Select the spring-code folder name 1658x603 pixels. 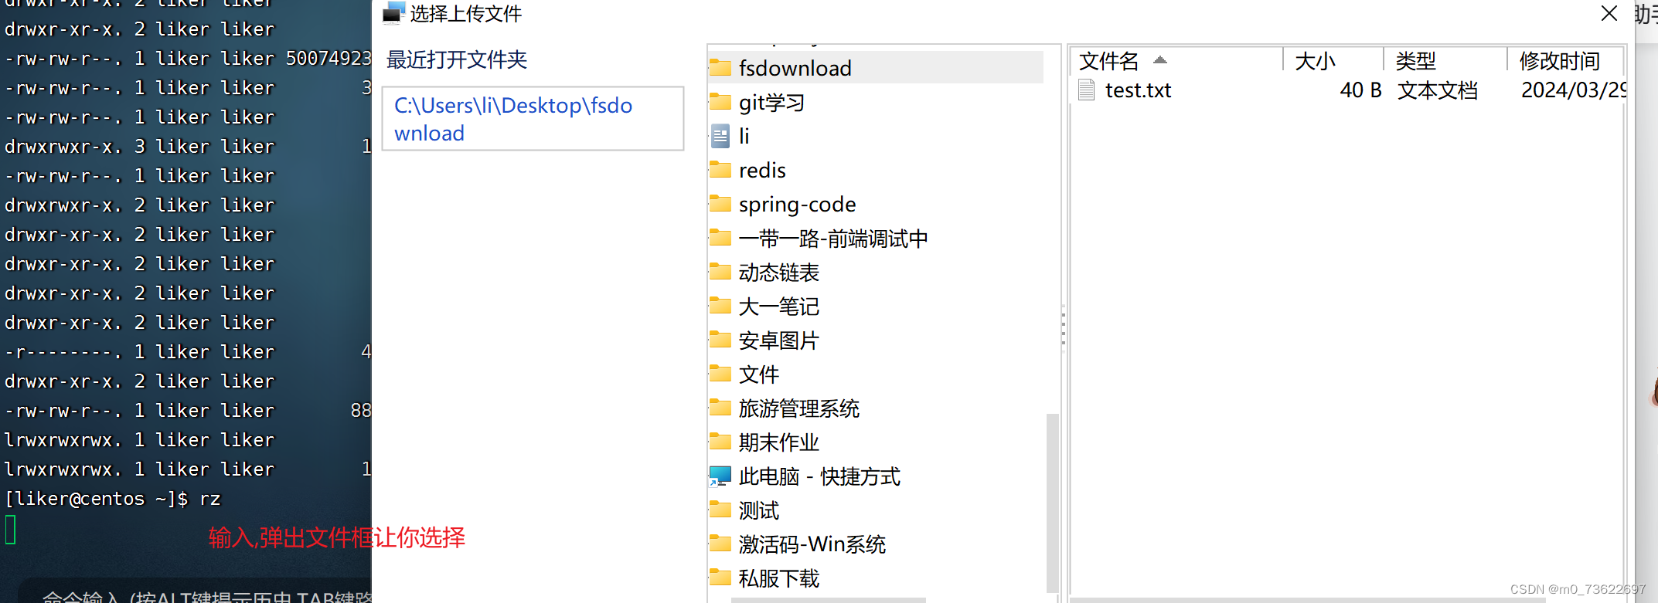click(x=798, y=204)
